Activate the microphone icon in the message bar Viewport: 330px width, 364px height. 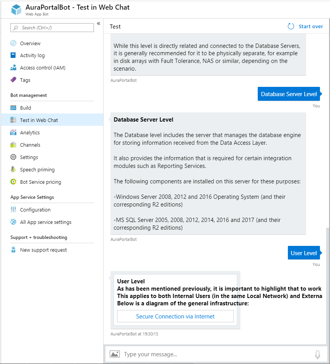[317, 354]
